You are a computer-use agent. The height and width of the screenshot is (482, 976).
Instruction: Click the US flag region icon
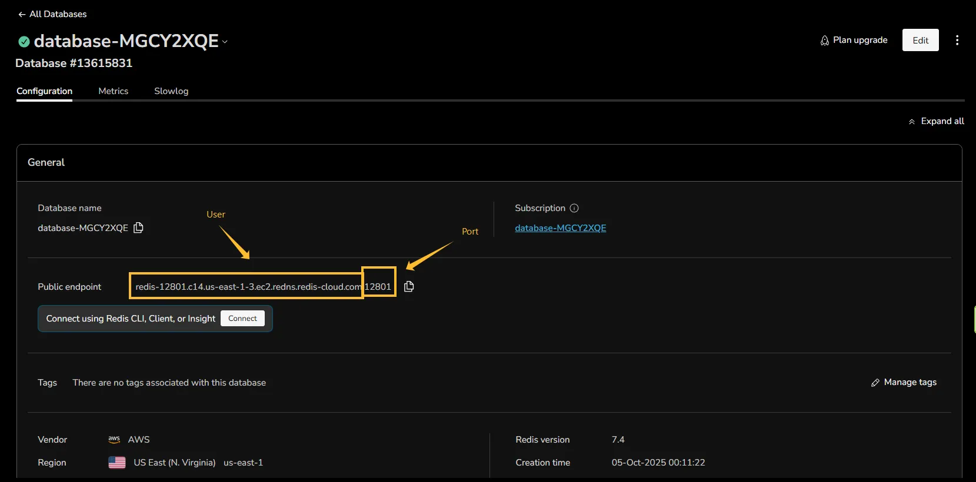coord(117,463)
